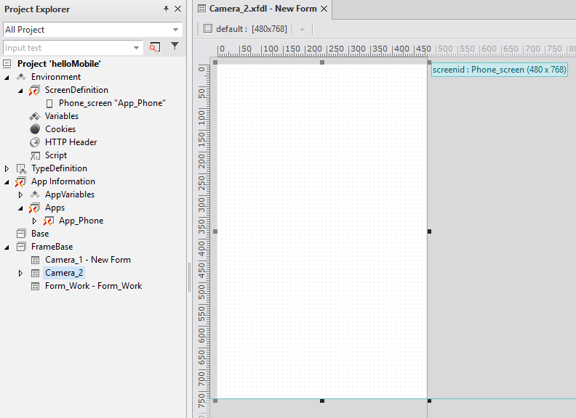The height and width of the screenshot is (418, 576).
Task: Click the App Information icon
Action: point(20,182)
